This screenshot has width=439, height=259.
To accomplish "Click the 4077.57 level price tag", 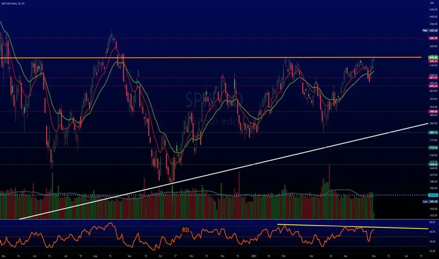I will (x=433, y=78).
